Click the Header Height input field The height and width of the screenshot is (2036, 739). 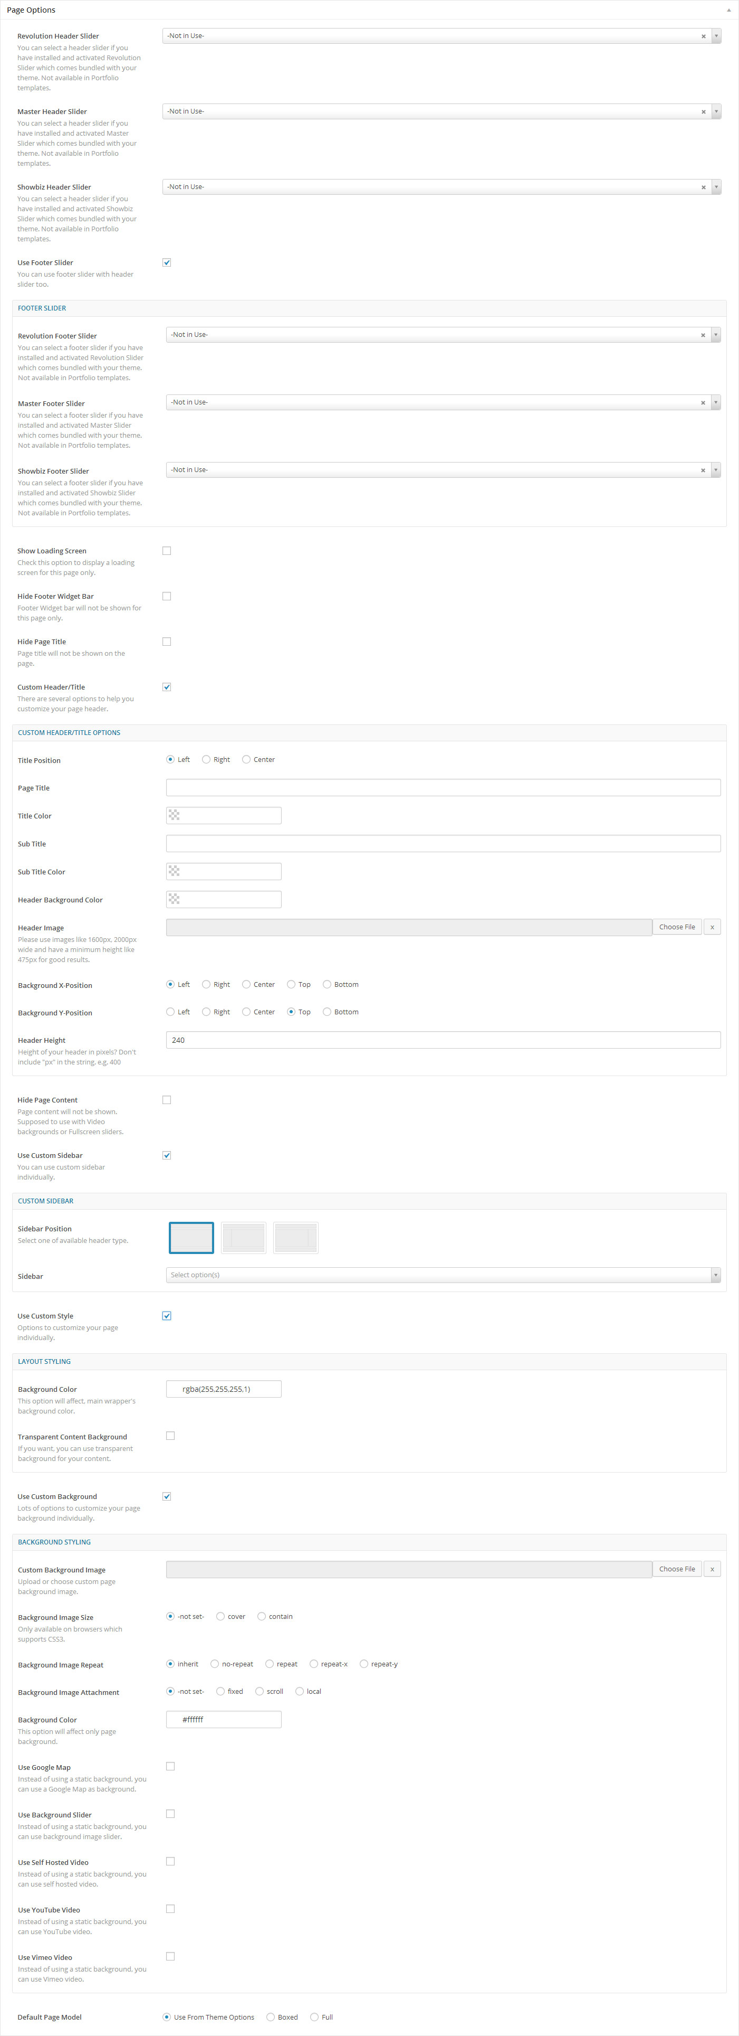point(442,1040)
